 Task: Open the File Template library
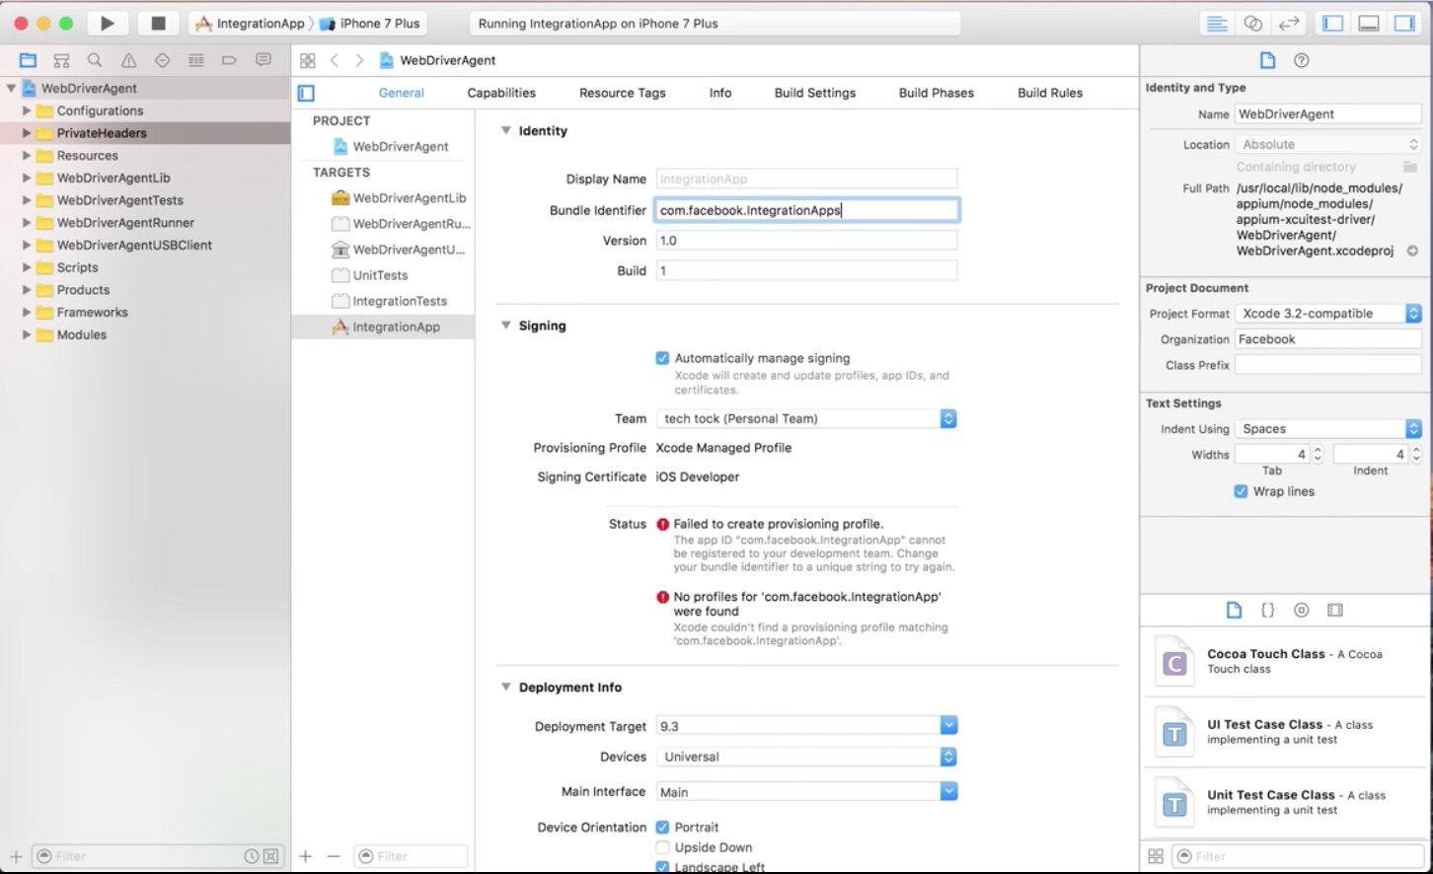pos(1234,610)
